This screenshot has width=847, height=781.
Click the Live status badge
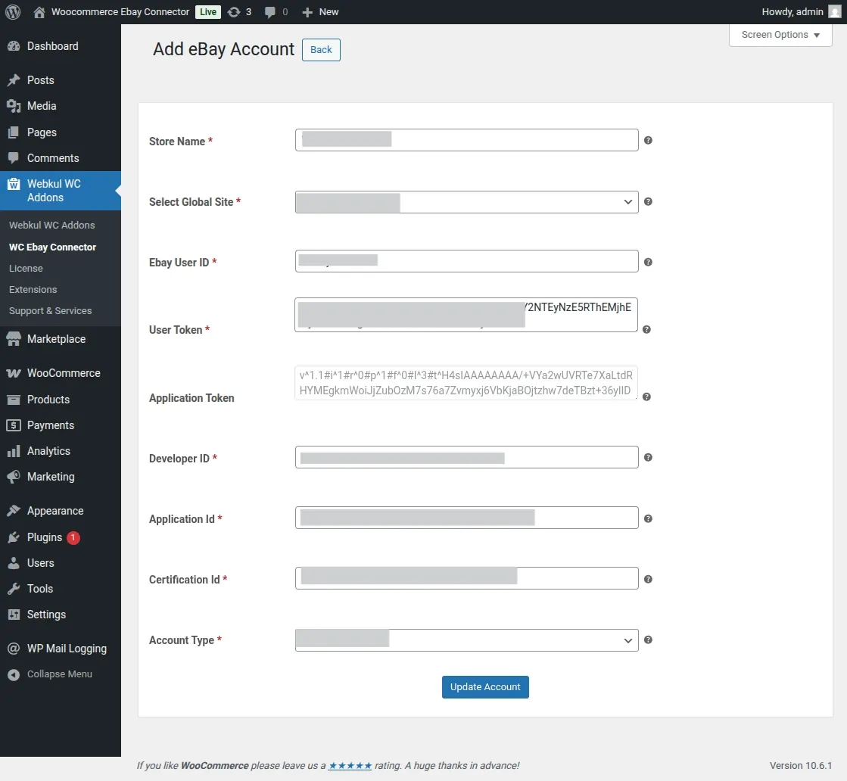click(x=208, y=12)
